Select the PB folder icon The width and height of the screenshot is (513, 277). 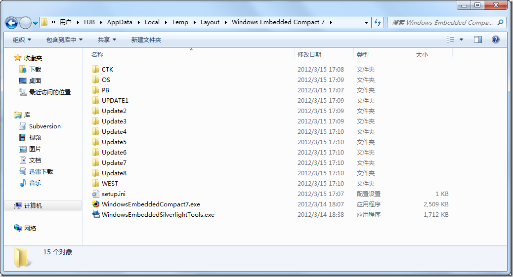[x=95, y=90]
